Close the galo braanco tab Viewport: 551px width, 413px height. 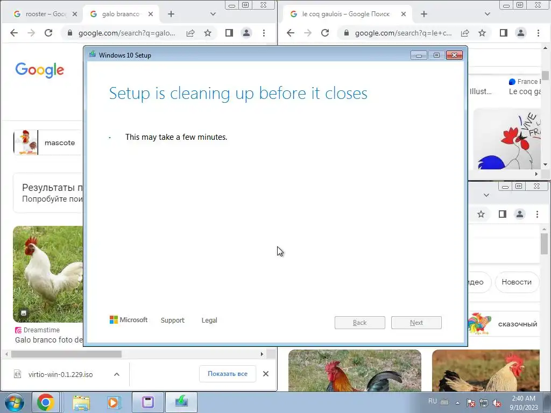tap(151, 14)
